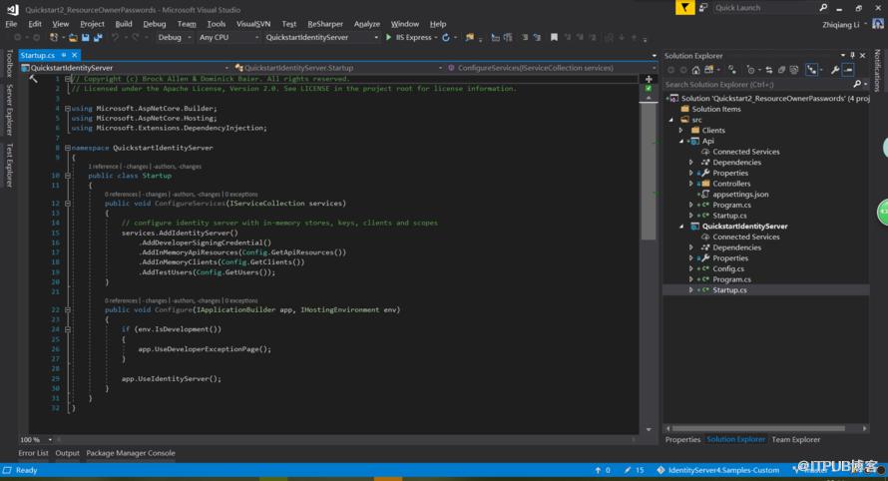Click the comment selection toolbar icon
The image size is (888, 481).
click(524, 37)
